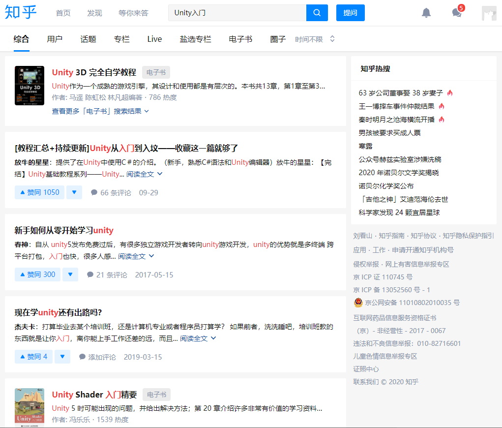502x428 pixels.
Task: Upvote post with 赞同 1050
Action: pyautogui.click(x=40, y=192)
